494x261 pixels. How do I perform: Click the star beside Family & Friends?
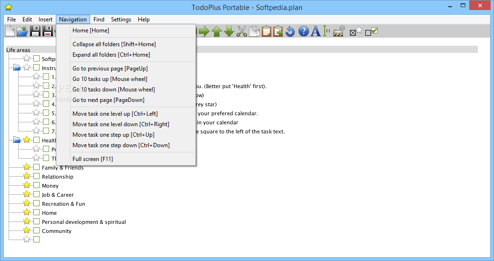pos(27,167)
